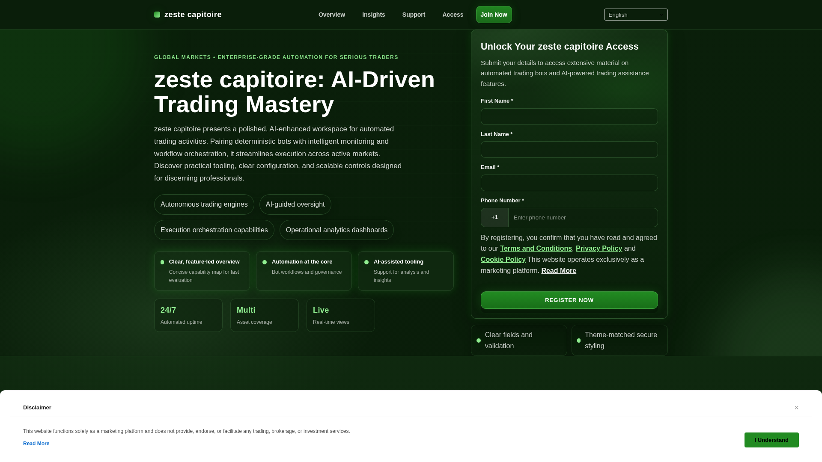The width and height of the screenshot is (822, 462).
Task: Click the AI-assisted tooling card
Action: point(406,271)
